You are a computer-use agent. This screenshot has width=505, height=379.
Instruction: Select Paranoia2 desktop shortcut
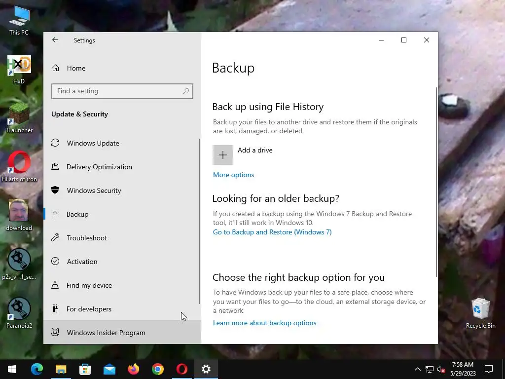tap(19, 313)
